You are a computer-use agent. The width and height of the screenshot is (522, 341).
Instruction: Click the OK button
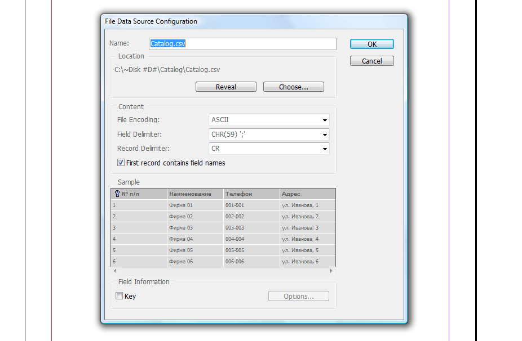point(372,44)
